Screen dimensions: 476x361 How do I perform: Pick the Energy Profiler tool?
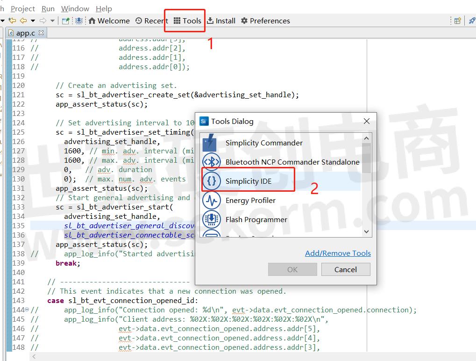(250, 201)
